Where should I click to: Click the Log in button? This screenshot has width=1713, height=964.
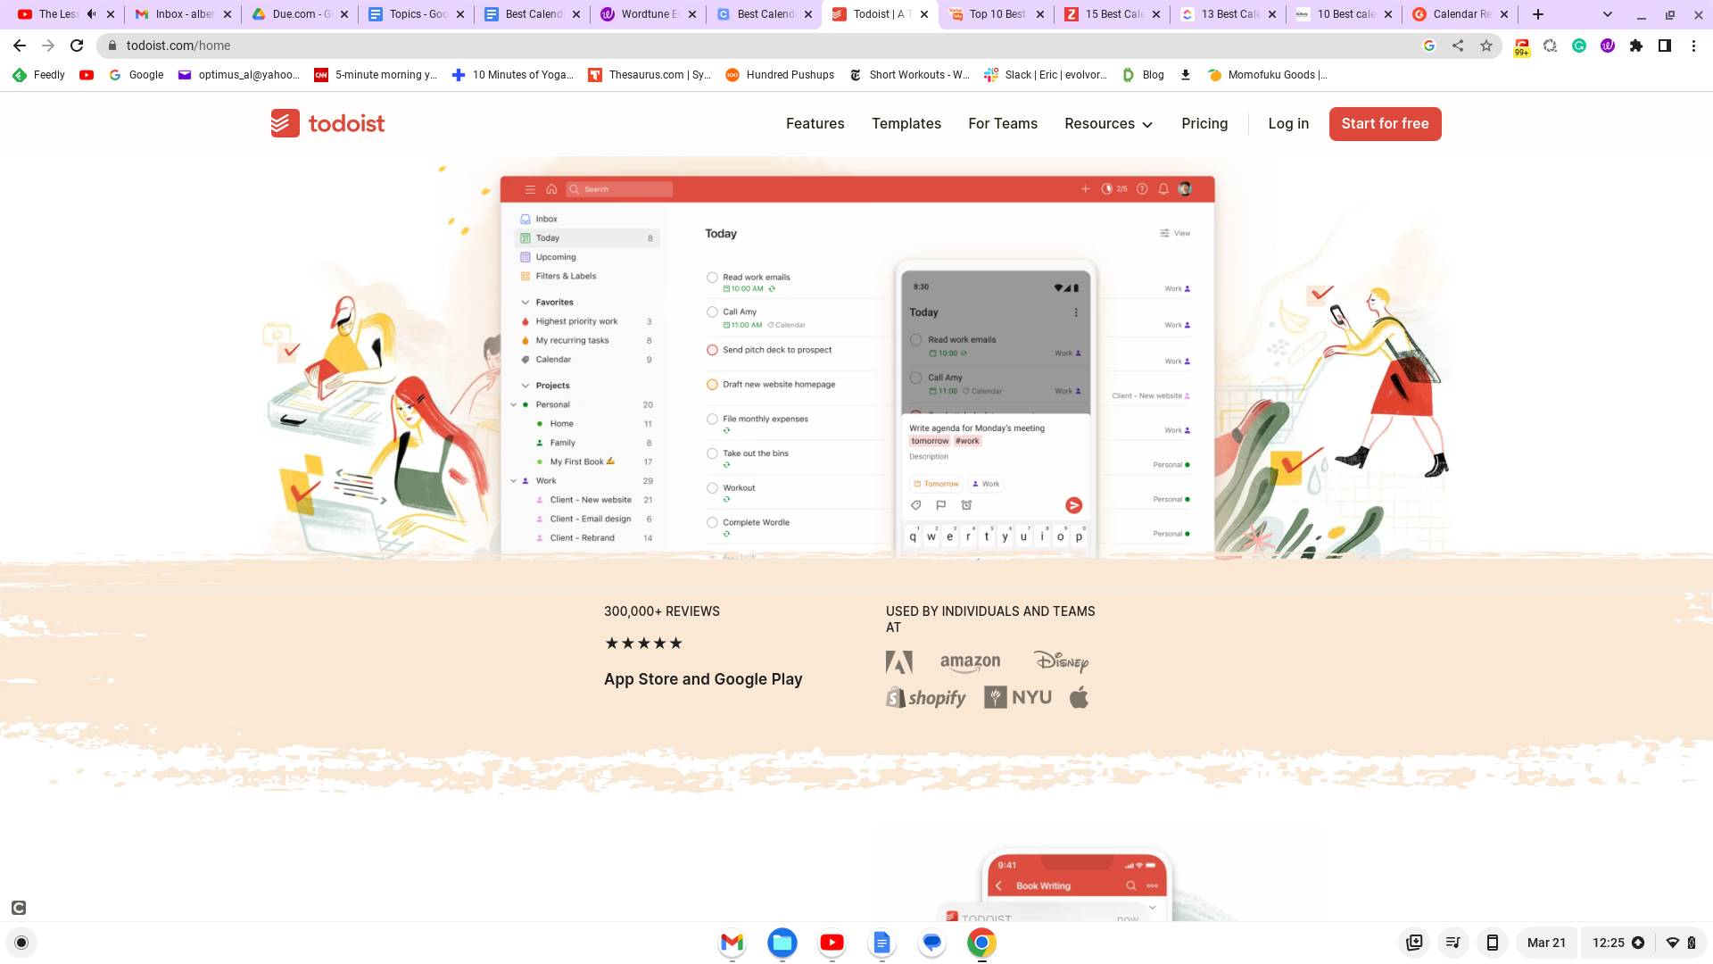tap(1288, 122)
